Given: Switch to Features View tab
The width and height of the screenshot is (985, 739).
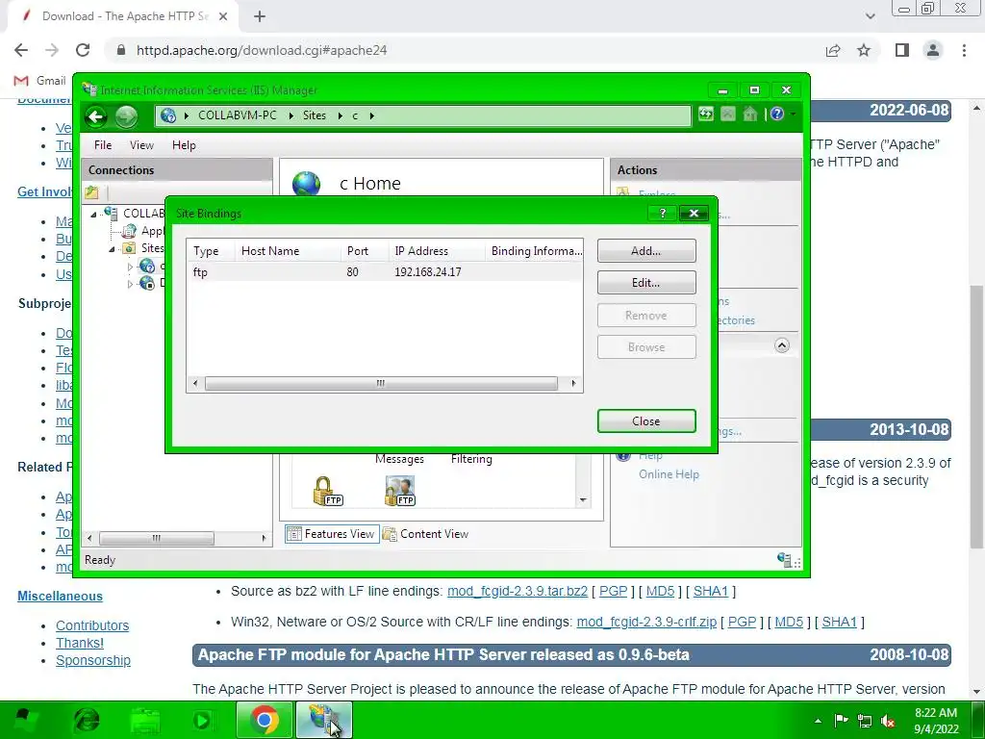Looking at the screenshot, I should [332, 534].
